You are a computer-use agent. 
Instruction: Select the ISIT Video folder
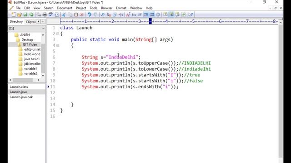(x=30, y=44)
